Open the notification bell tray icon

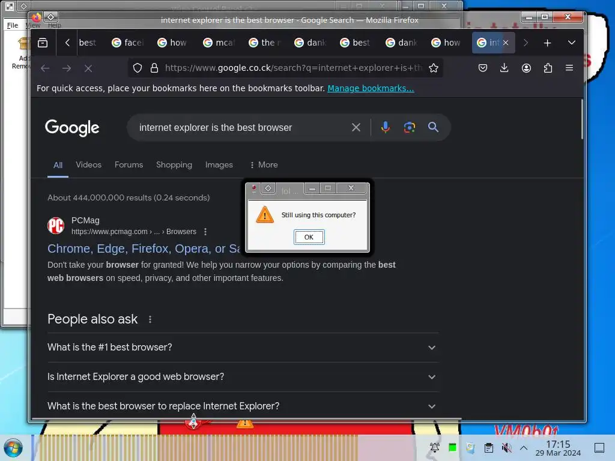[435, 448]
